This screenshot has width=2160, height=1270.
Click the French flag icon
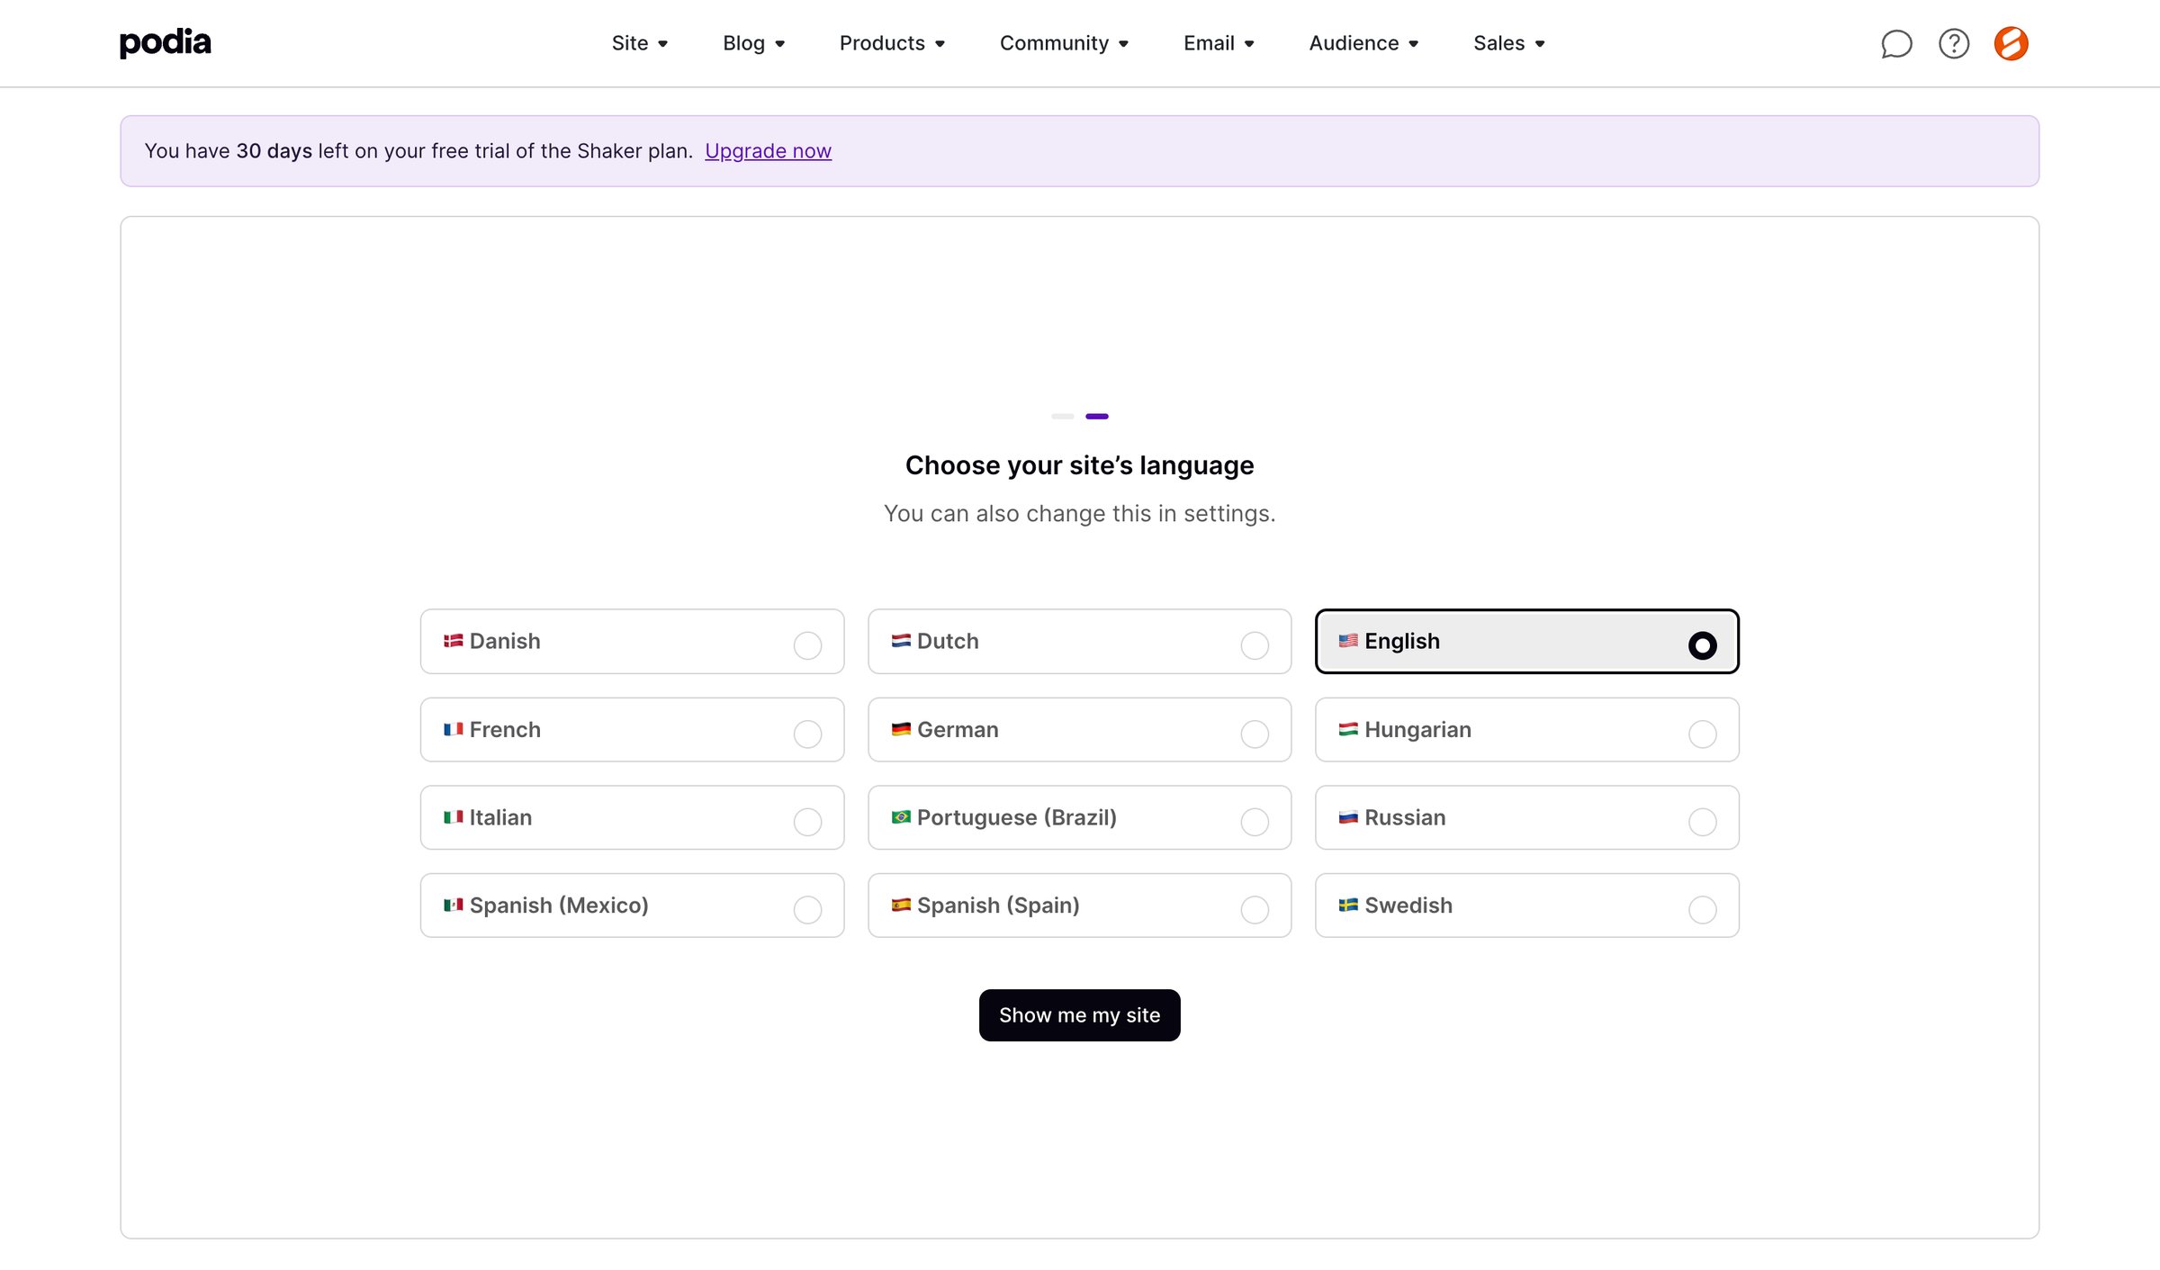[453, 729]
